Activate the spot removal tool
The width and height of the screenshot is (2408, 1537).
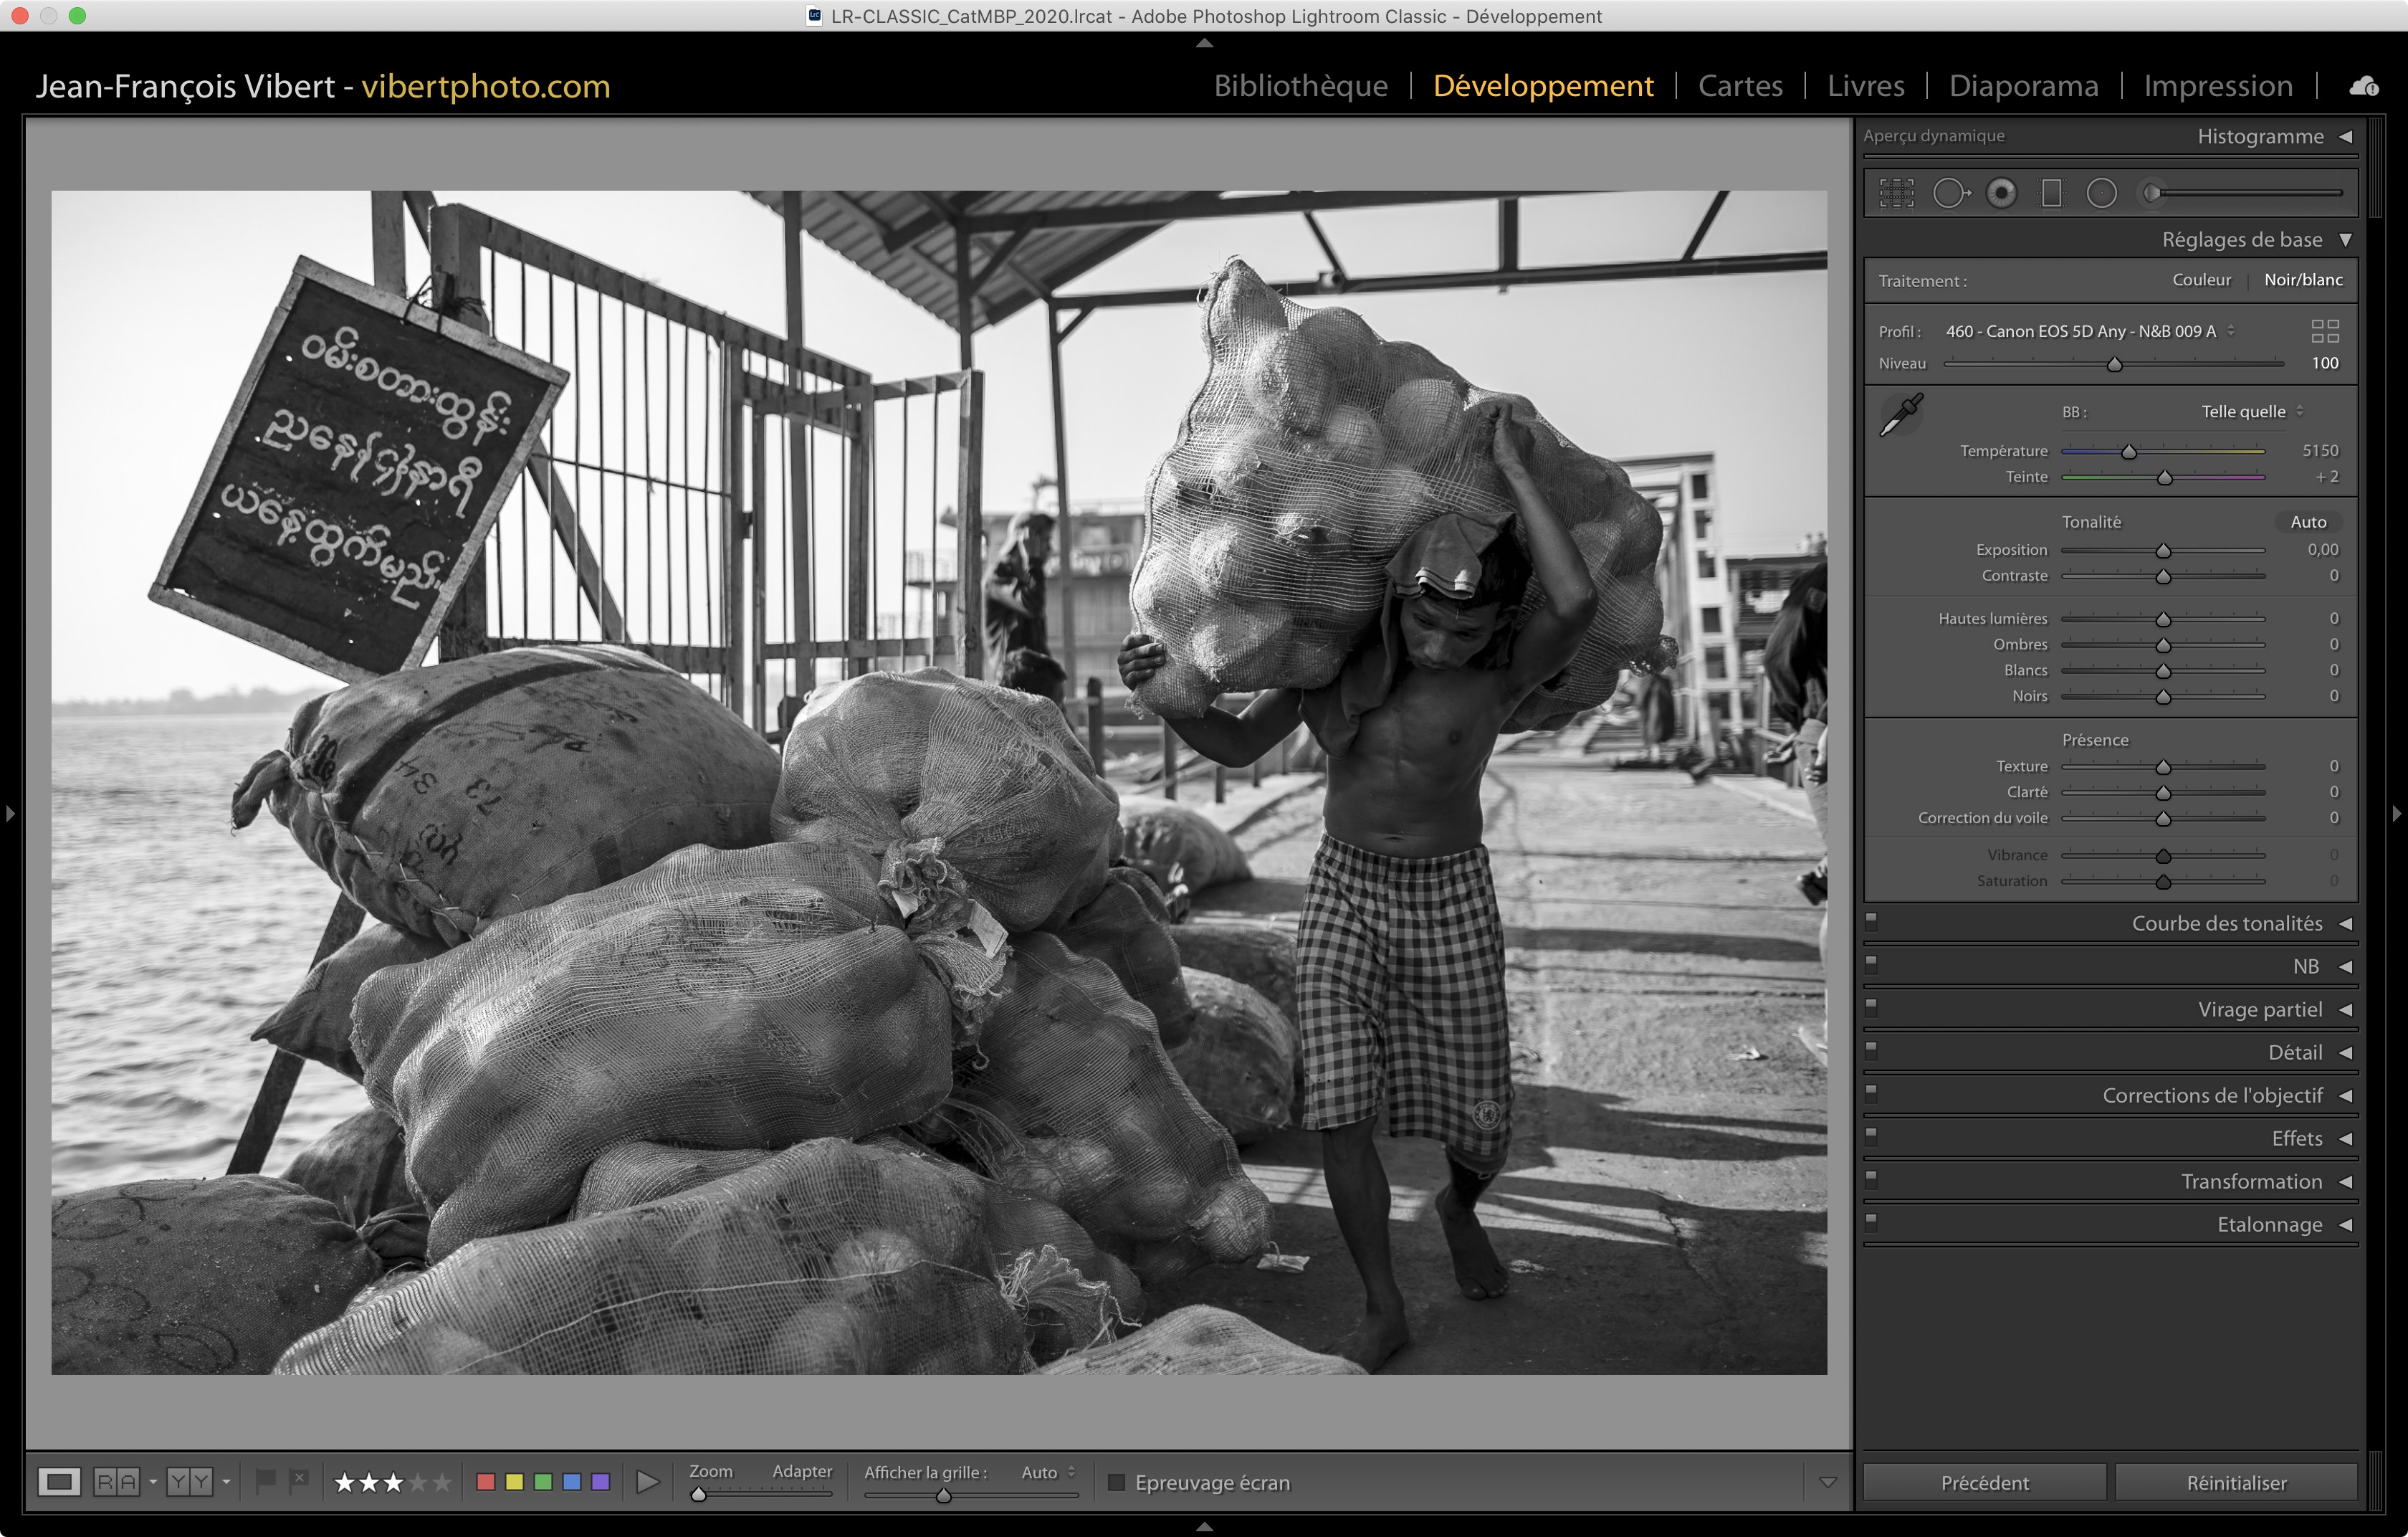(1950, 193)
